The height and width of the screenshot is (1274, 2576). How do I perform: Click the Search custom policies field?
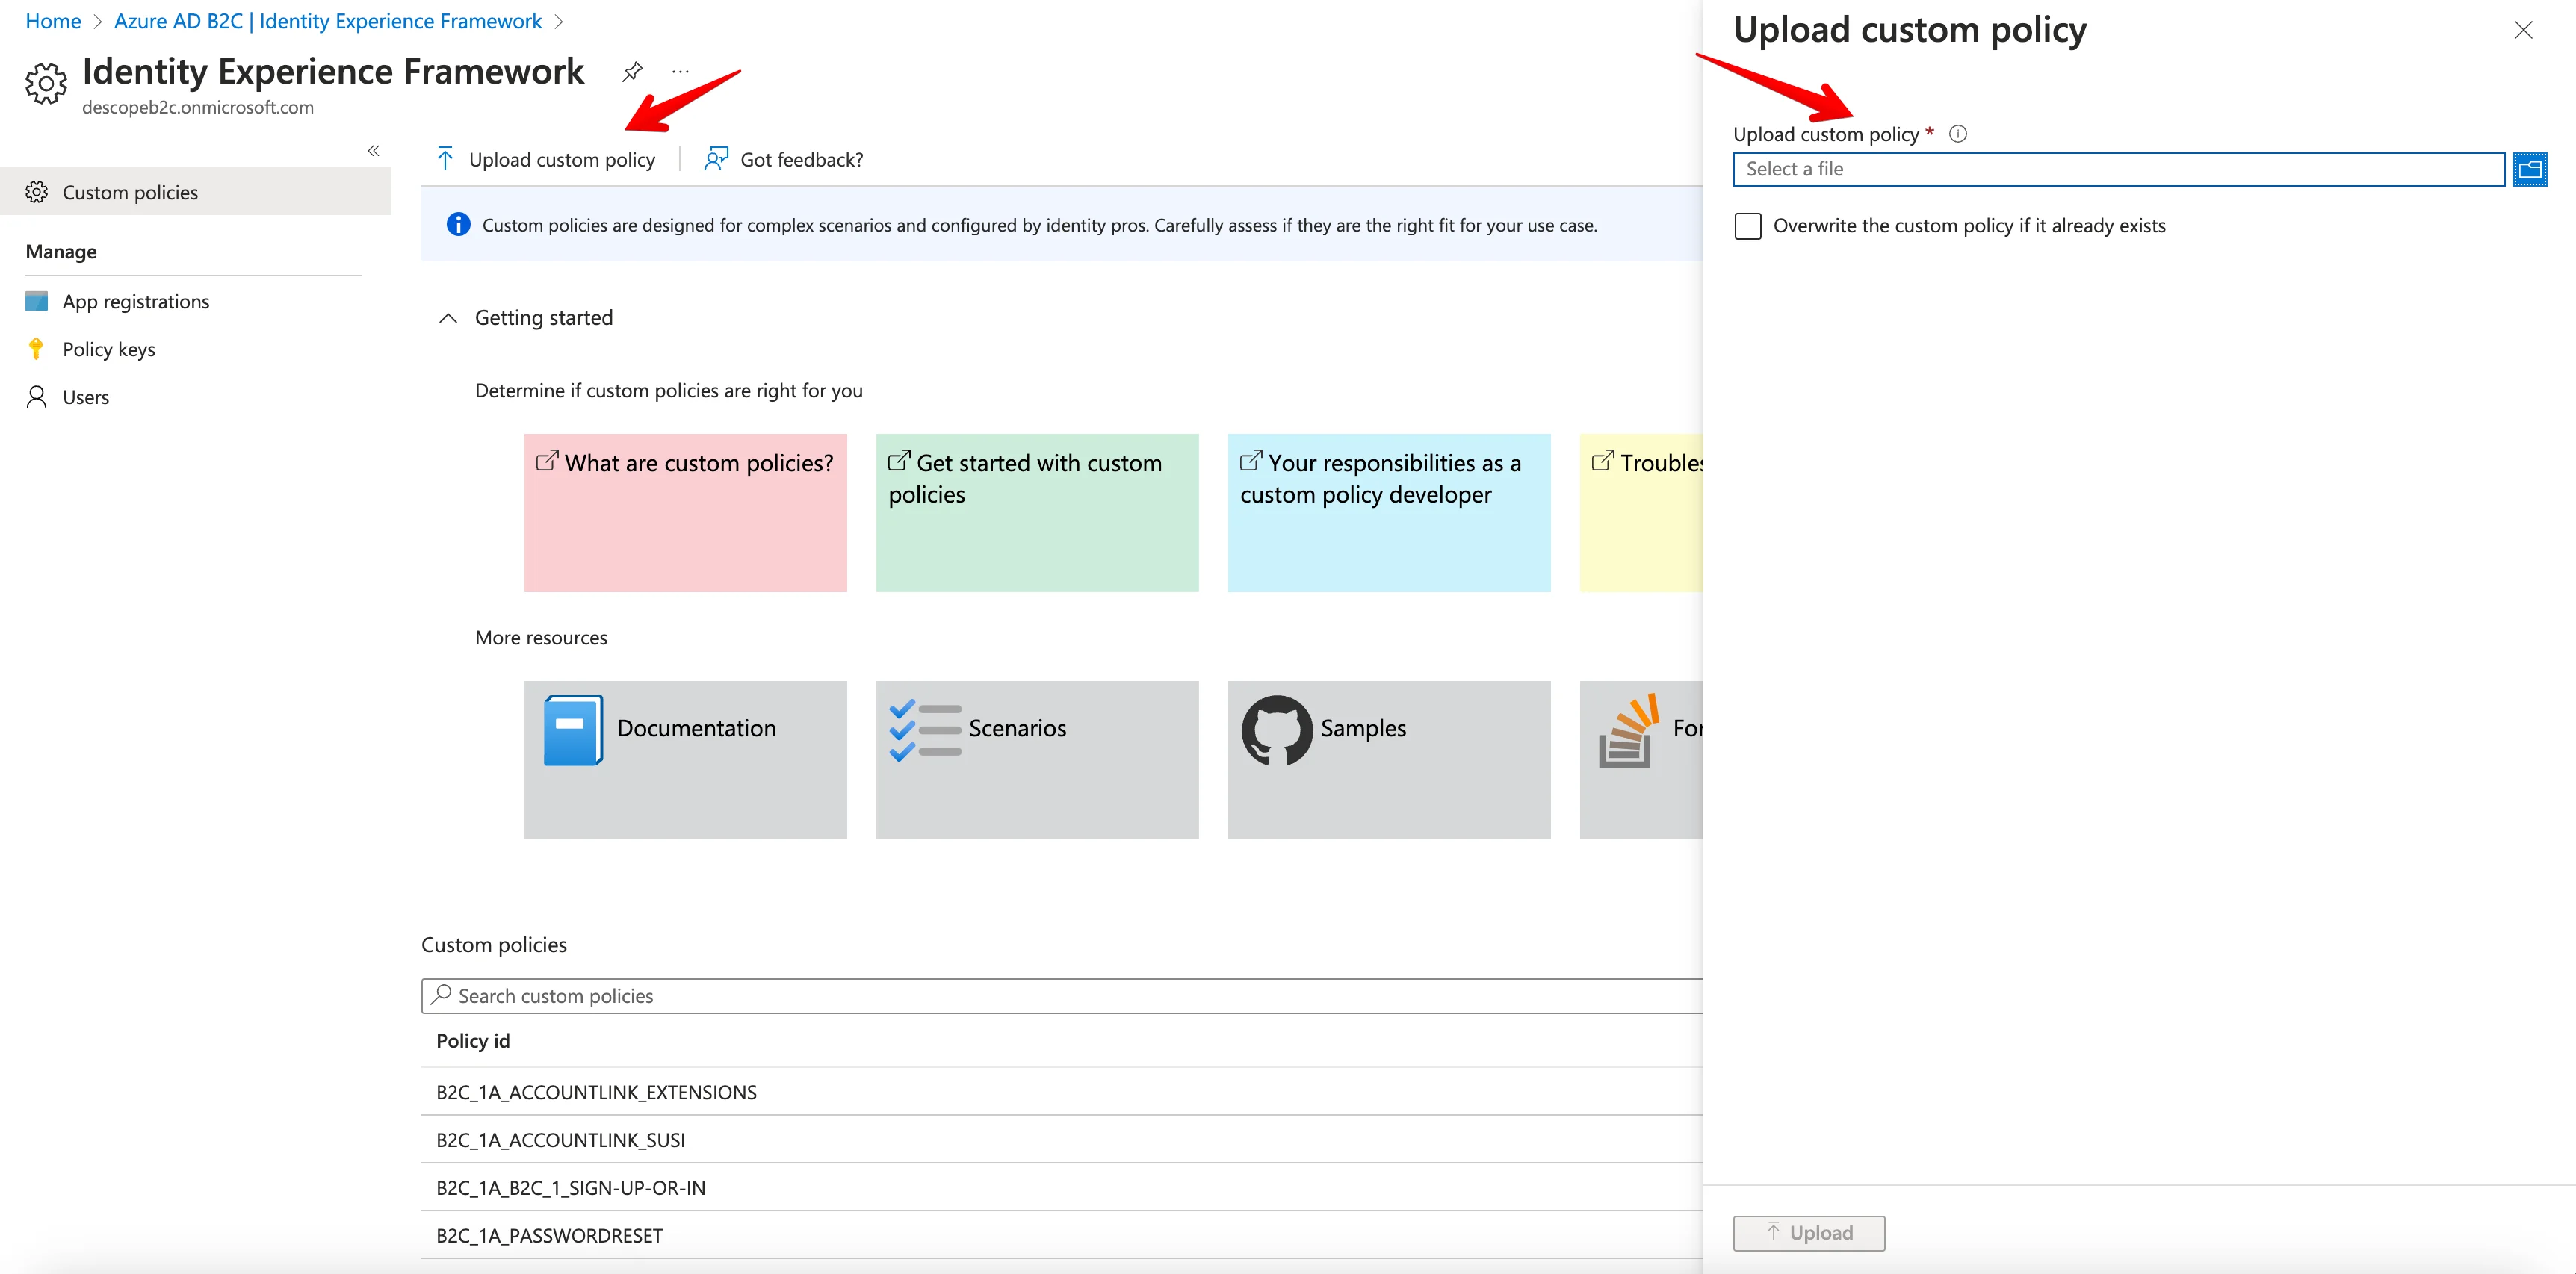tap(700, 995)
